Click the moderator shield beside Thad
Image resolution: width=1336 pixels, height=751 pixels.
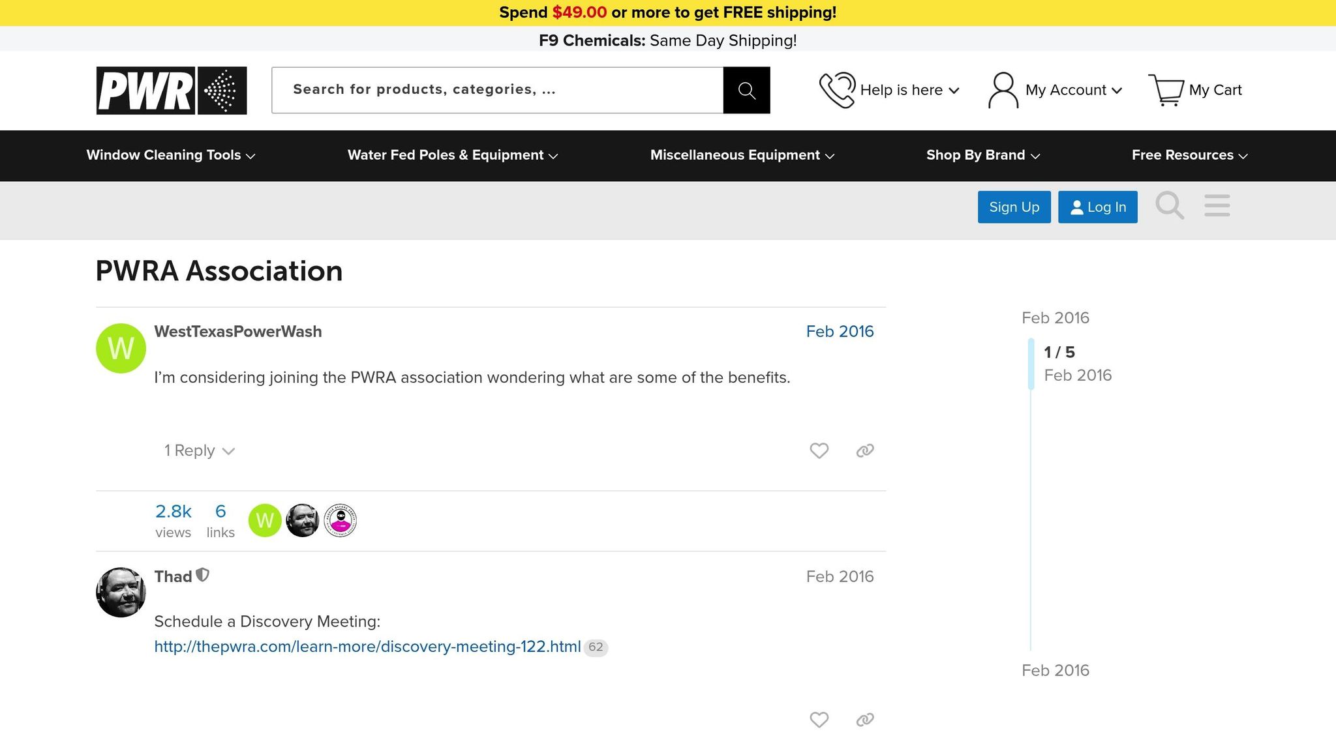203,576
